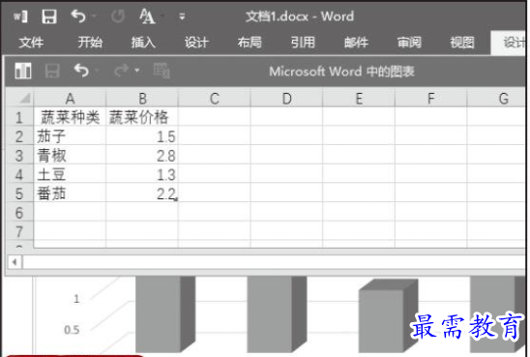Screen dimensions: 530x357
Task: Open the 引用 ribbon tab
Action: point(303,43)
